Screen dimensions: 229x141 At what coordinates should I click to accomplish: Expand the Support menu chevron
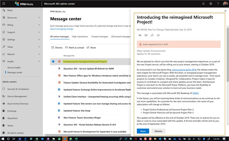tap(39, 32)
